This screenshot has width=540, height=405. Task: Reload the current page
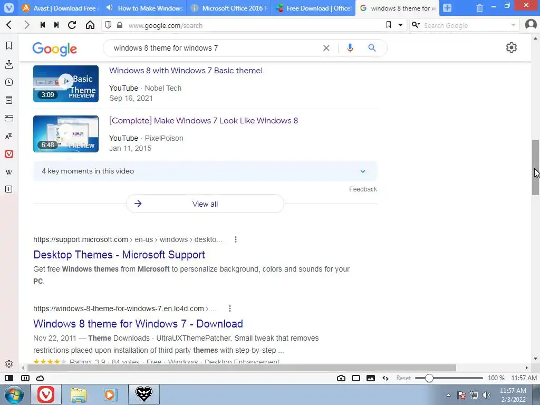tap(72, 25)
